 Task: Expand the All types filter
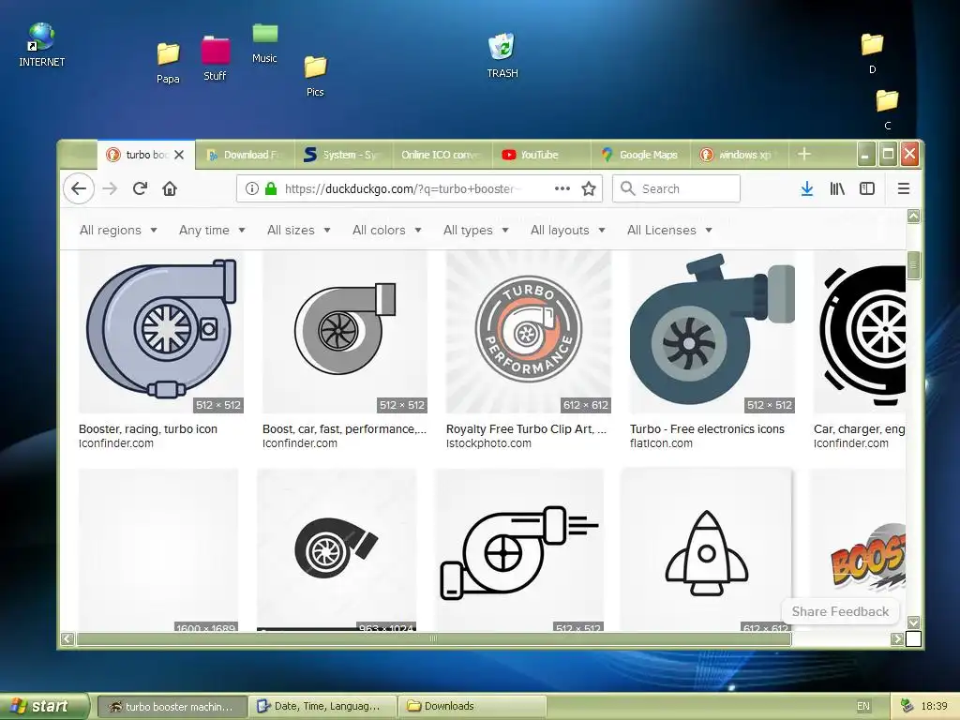pos(475,231)
